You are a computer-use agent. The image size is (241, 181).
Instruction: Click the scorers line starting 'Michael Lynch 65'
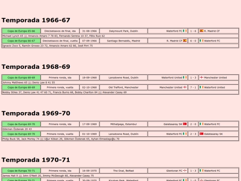[120, 36]
